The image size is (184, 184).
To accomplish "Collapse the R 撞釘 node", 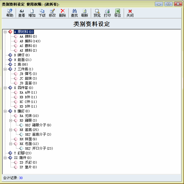I will pos(5,111).
